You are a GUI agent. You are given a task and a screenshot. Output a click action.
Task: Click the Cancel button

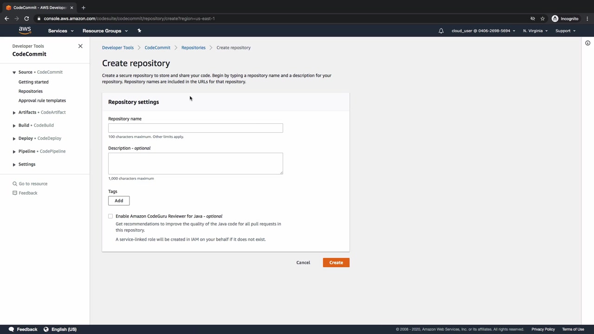click(x=303, y=263)
